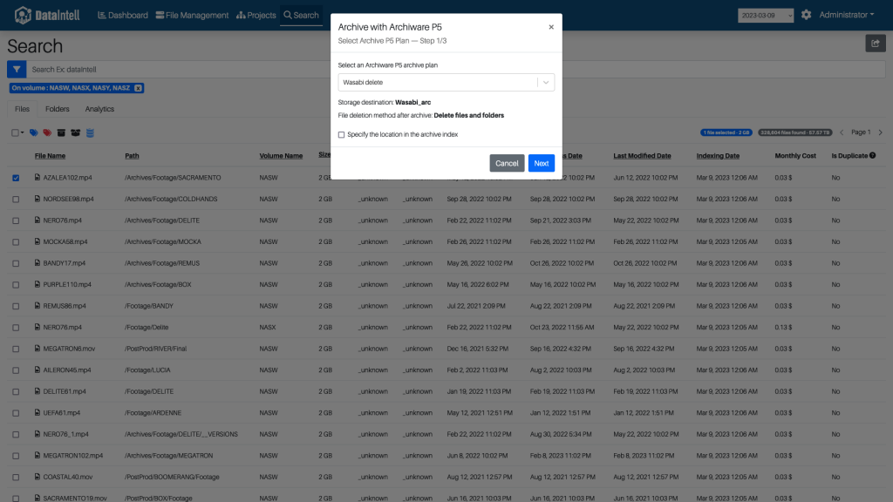Click the closed archive box icon
Screen dimensions: 893x502
[61, 132]
